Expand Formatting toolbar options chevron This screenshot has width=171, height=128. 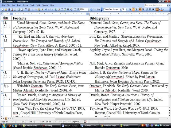coord(170,10)
